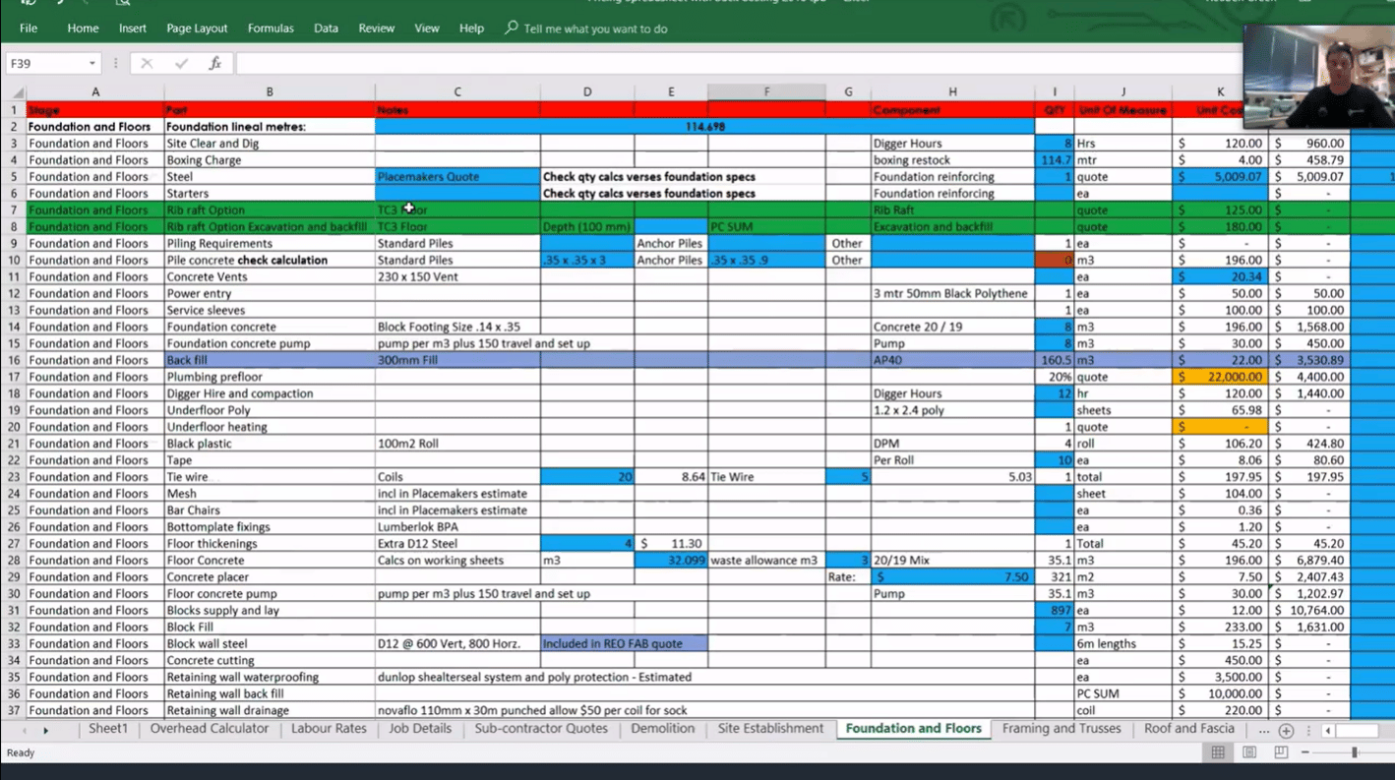Viewport: 1395px width, 780px height.
Task: Switch to Labour Rates sheet
Action: (329, 729)
